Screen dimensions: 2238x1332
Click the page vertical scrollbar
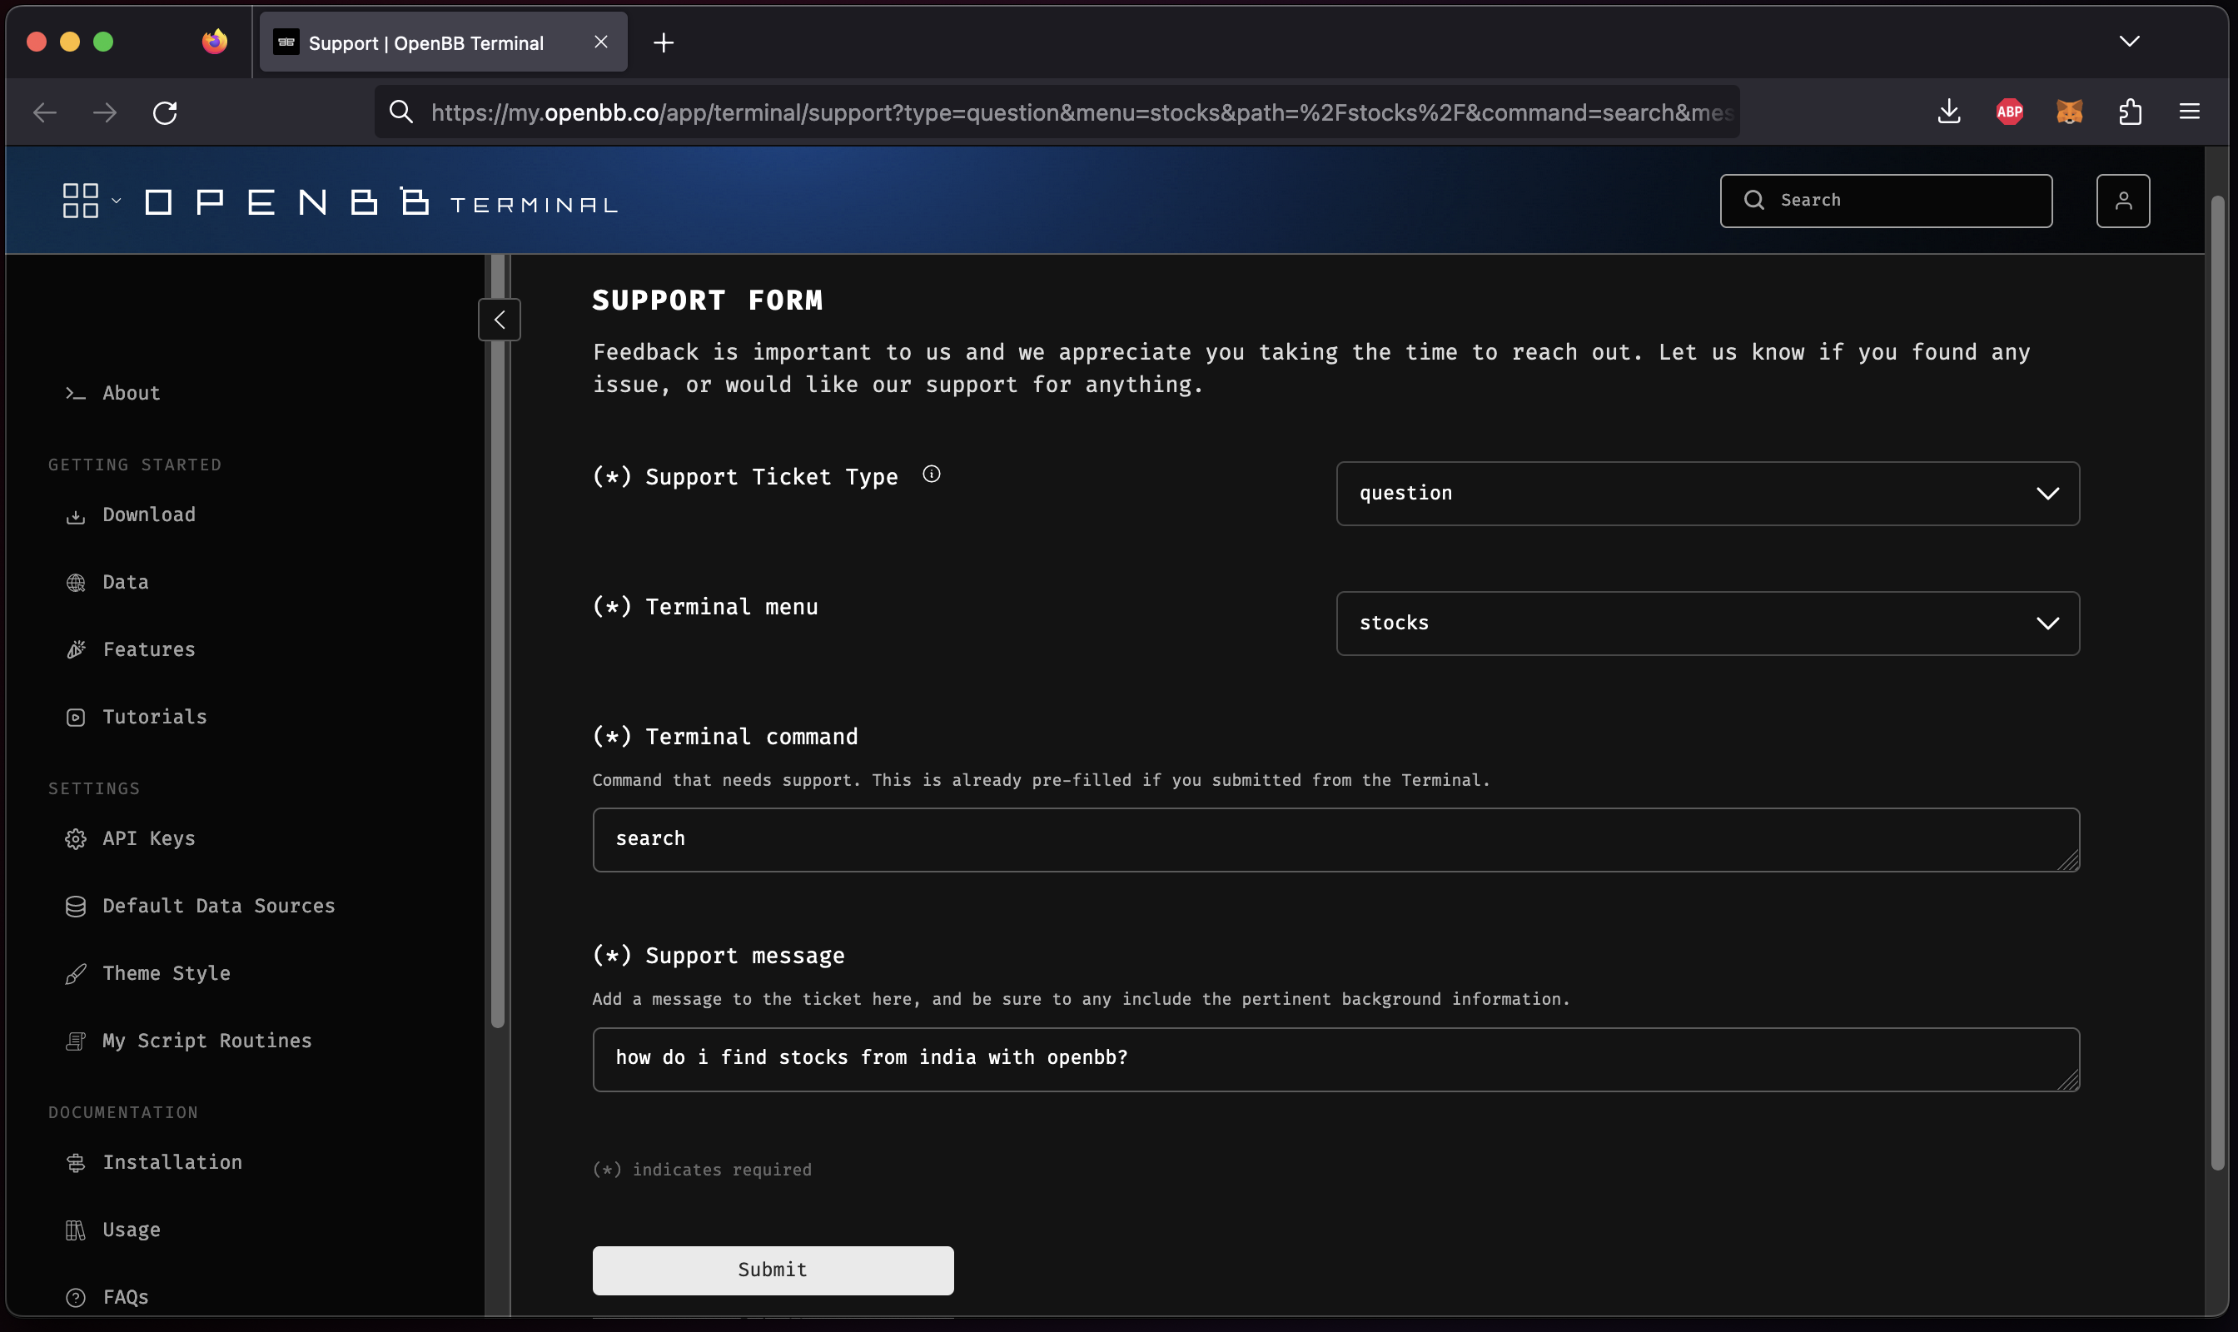click(2216, 682)
